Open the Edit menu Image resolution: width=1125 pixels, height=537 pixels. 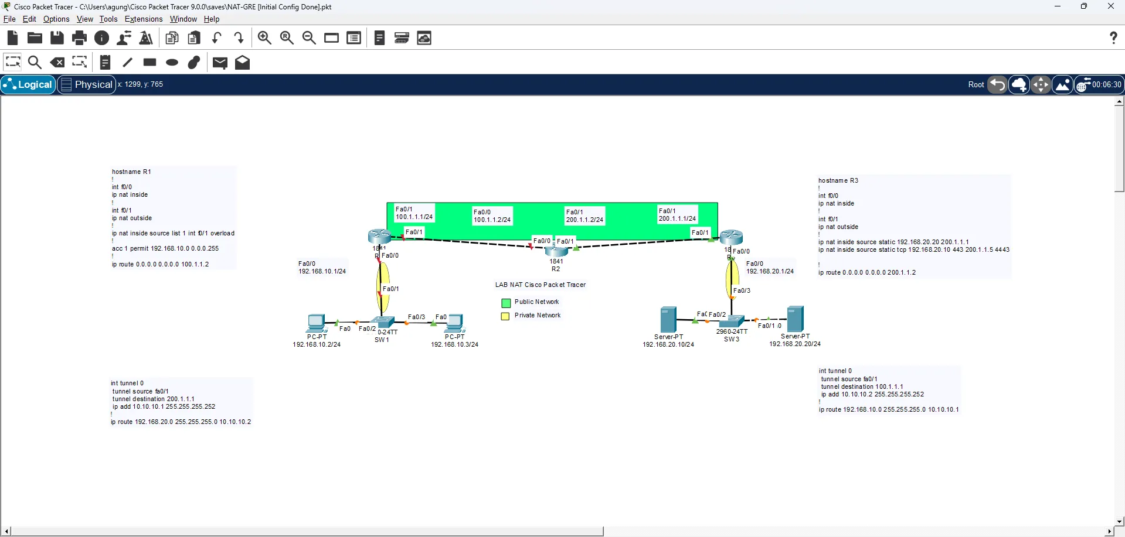coord(29,19)
